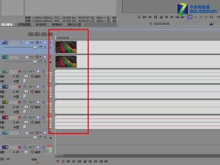Image resolution: width=220 pixels, height=165 pixels.
Task: Click track 3 volume fader
Action: [x=26, y=76]
